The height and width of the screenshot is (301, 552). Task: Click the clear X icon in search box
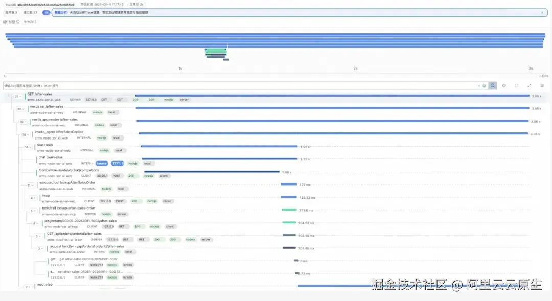479,86
